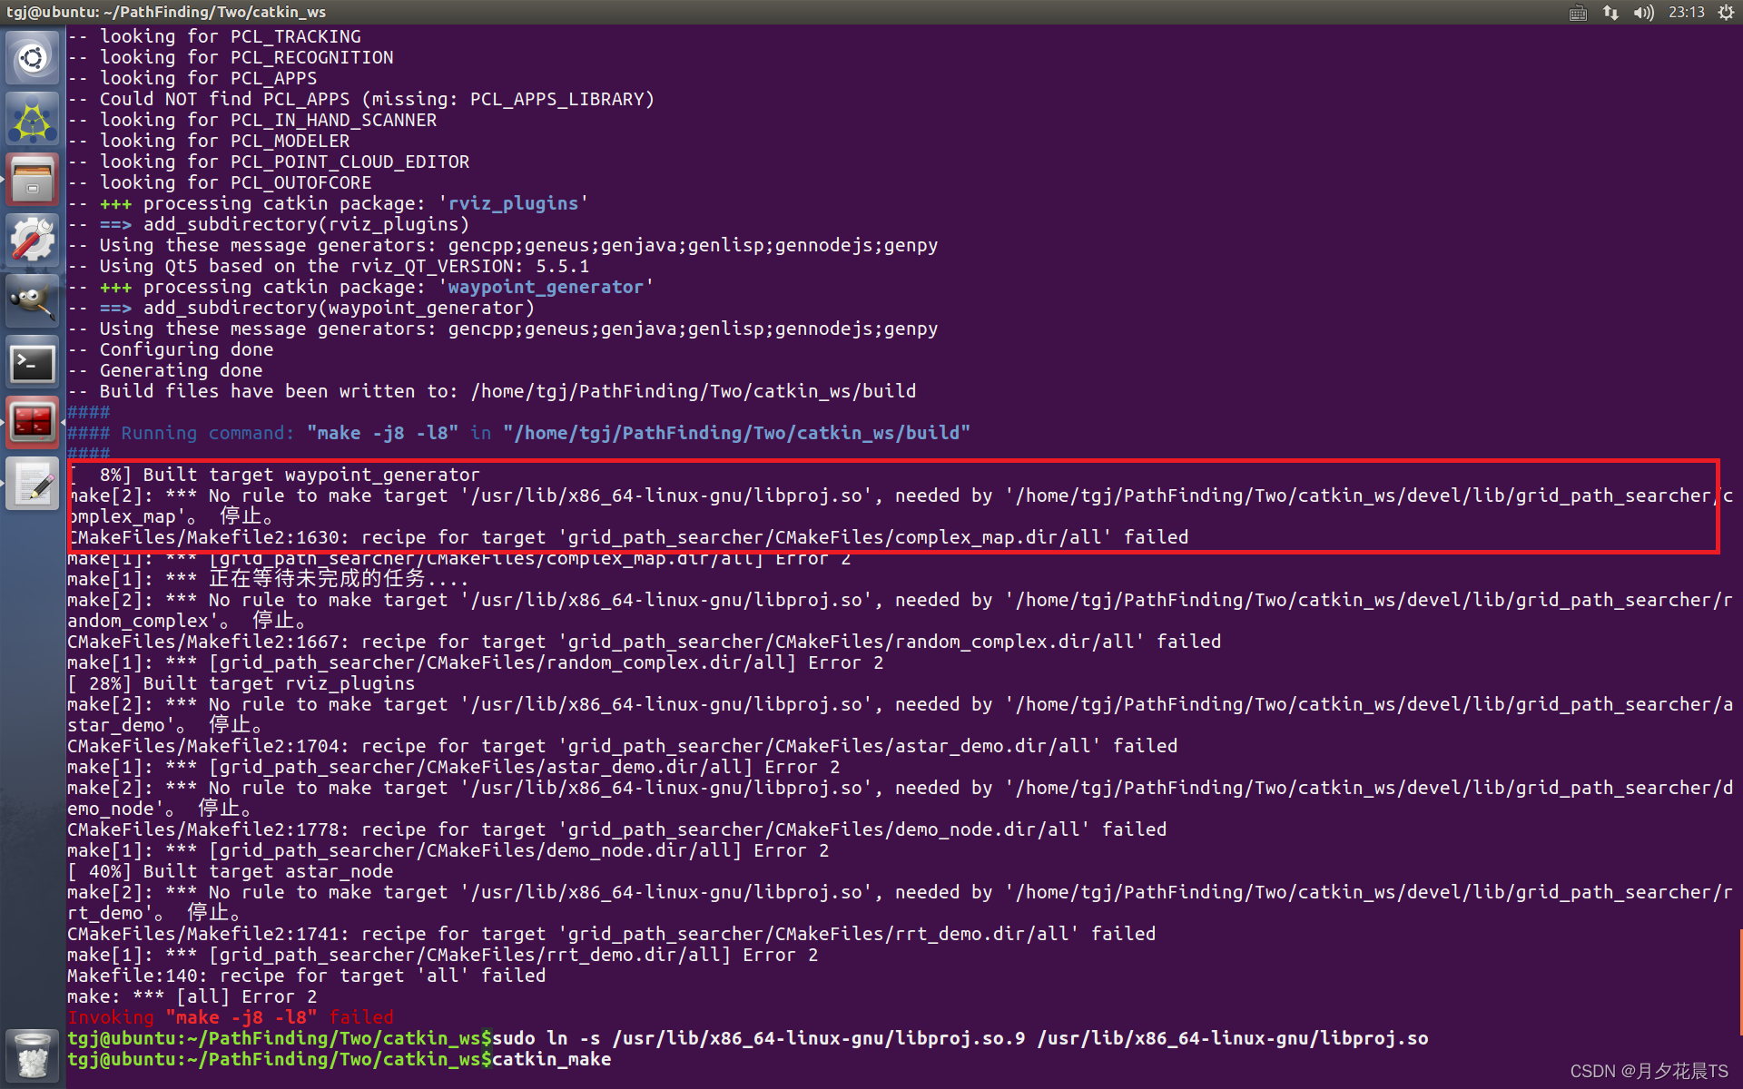Launch GIMP image editor from the dock

pos(33,301)
